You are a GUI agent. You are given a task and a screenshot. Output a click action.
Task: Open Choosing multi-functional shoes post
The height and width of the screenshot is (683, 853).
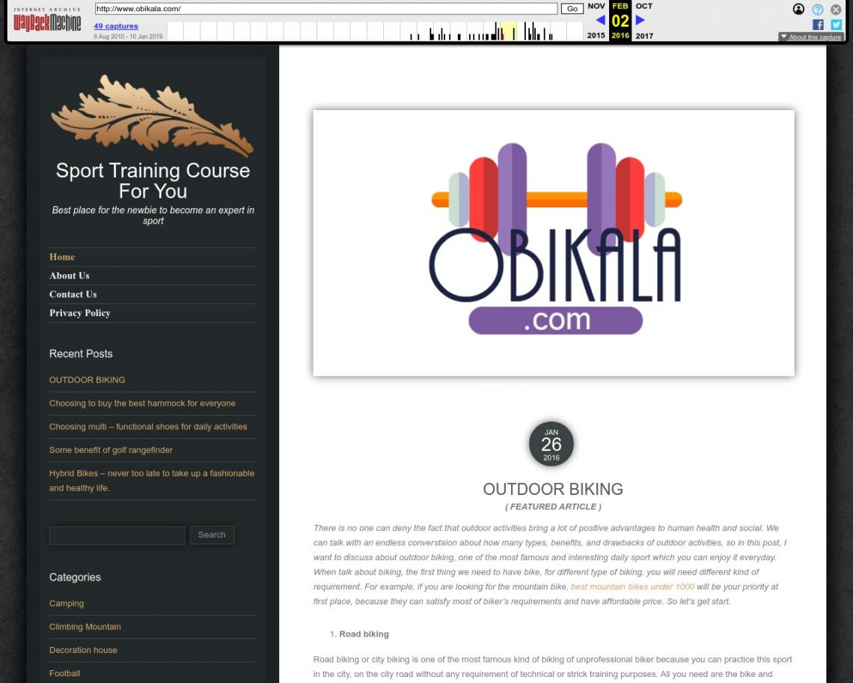tap(148, 426)
